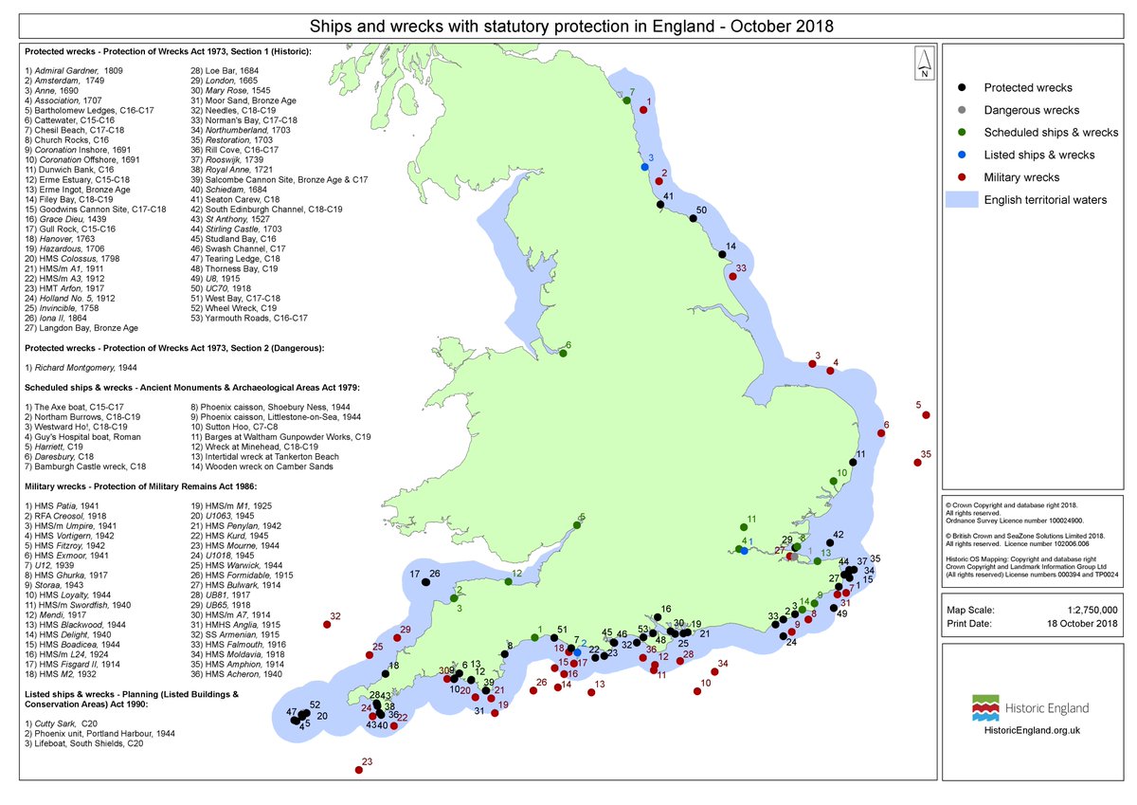
Task: Select green scheduled wreck marker 6 in the Humber estuary
Action: pyautogui.click(x=563, y=352)
